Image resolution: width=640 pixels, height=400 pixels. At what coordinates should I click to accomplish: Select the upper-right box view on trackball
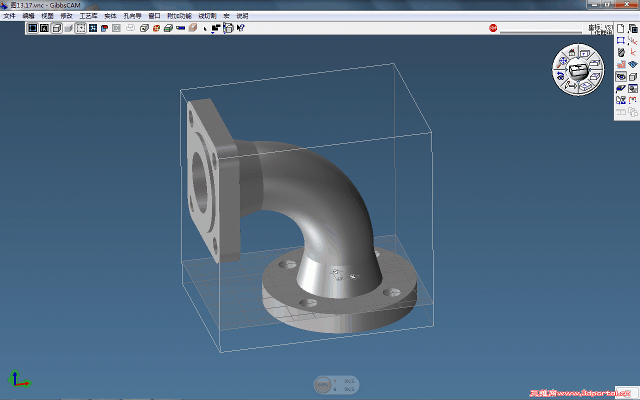coord(594,63)
